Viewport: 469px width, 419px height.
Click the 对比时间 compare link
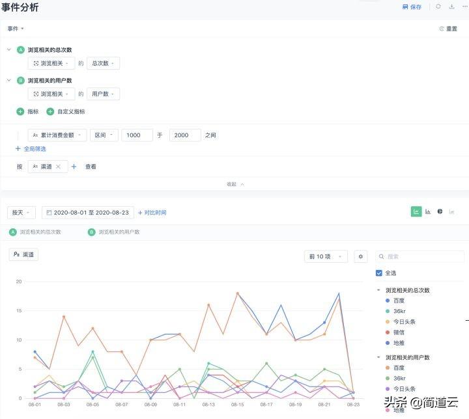point(152,213)
